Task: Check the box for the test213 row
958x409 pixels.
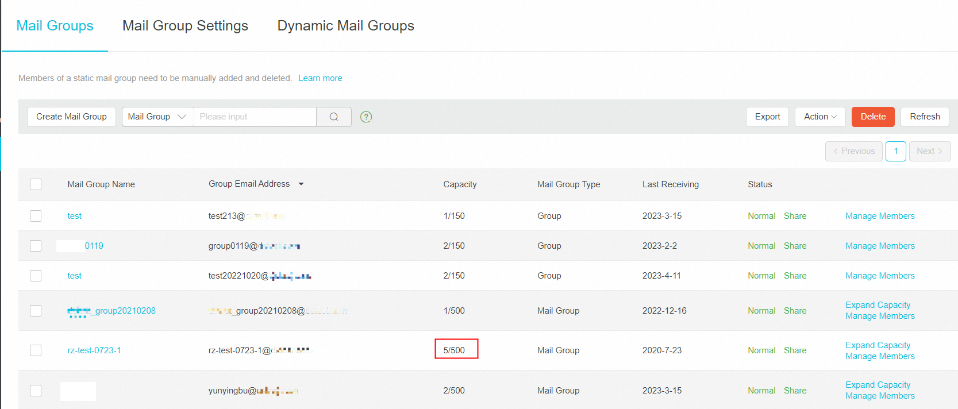Action: click(36, 216)
